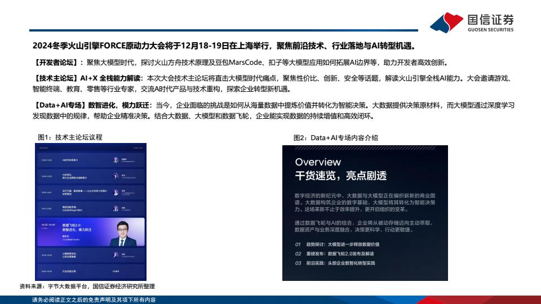
Task: Click the large speaker portrait in highlighted agenda card
Action: click(x=123, y=233)
